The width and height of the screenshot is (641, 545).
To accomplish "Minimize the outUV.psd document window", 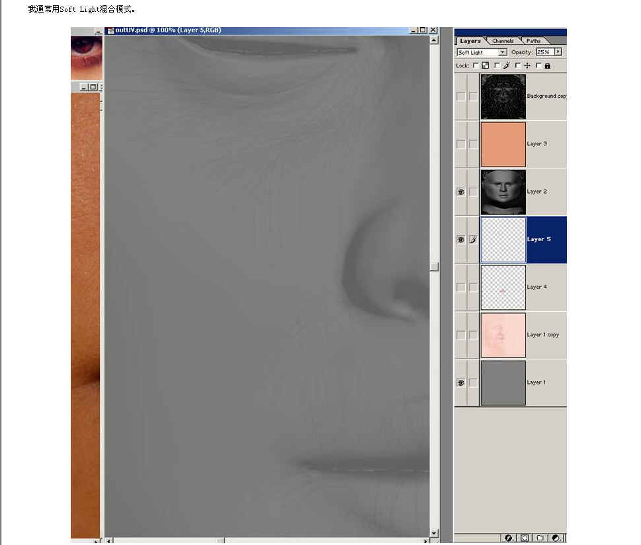I will (413, 30).
